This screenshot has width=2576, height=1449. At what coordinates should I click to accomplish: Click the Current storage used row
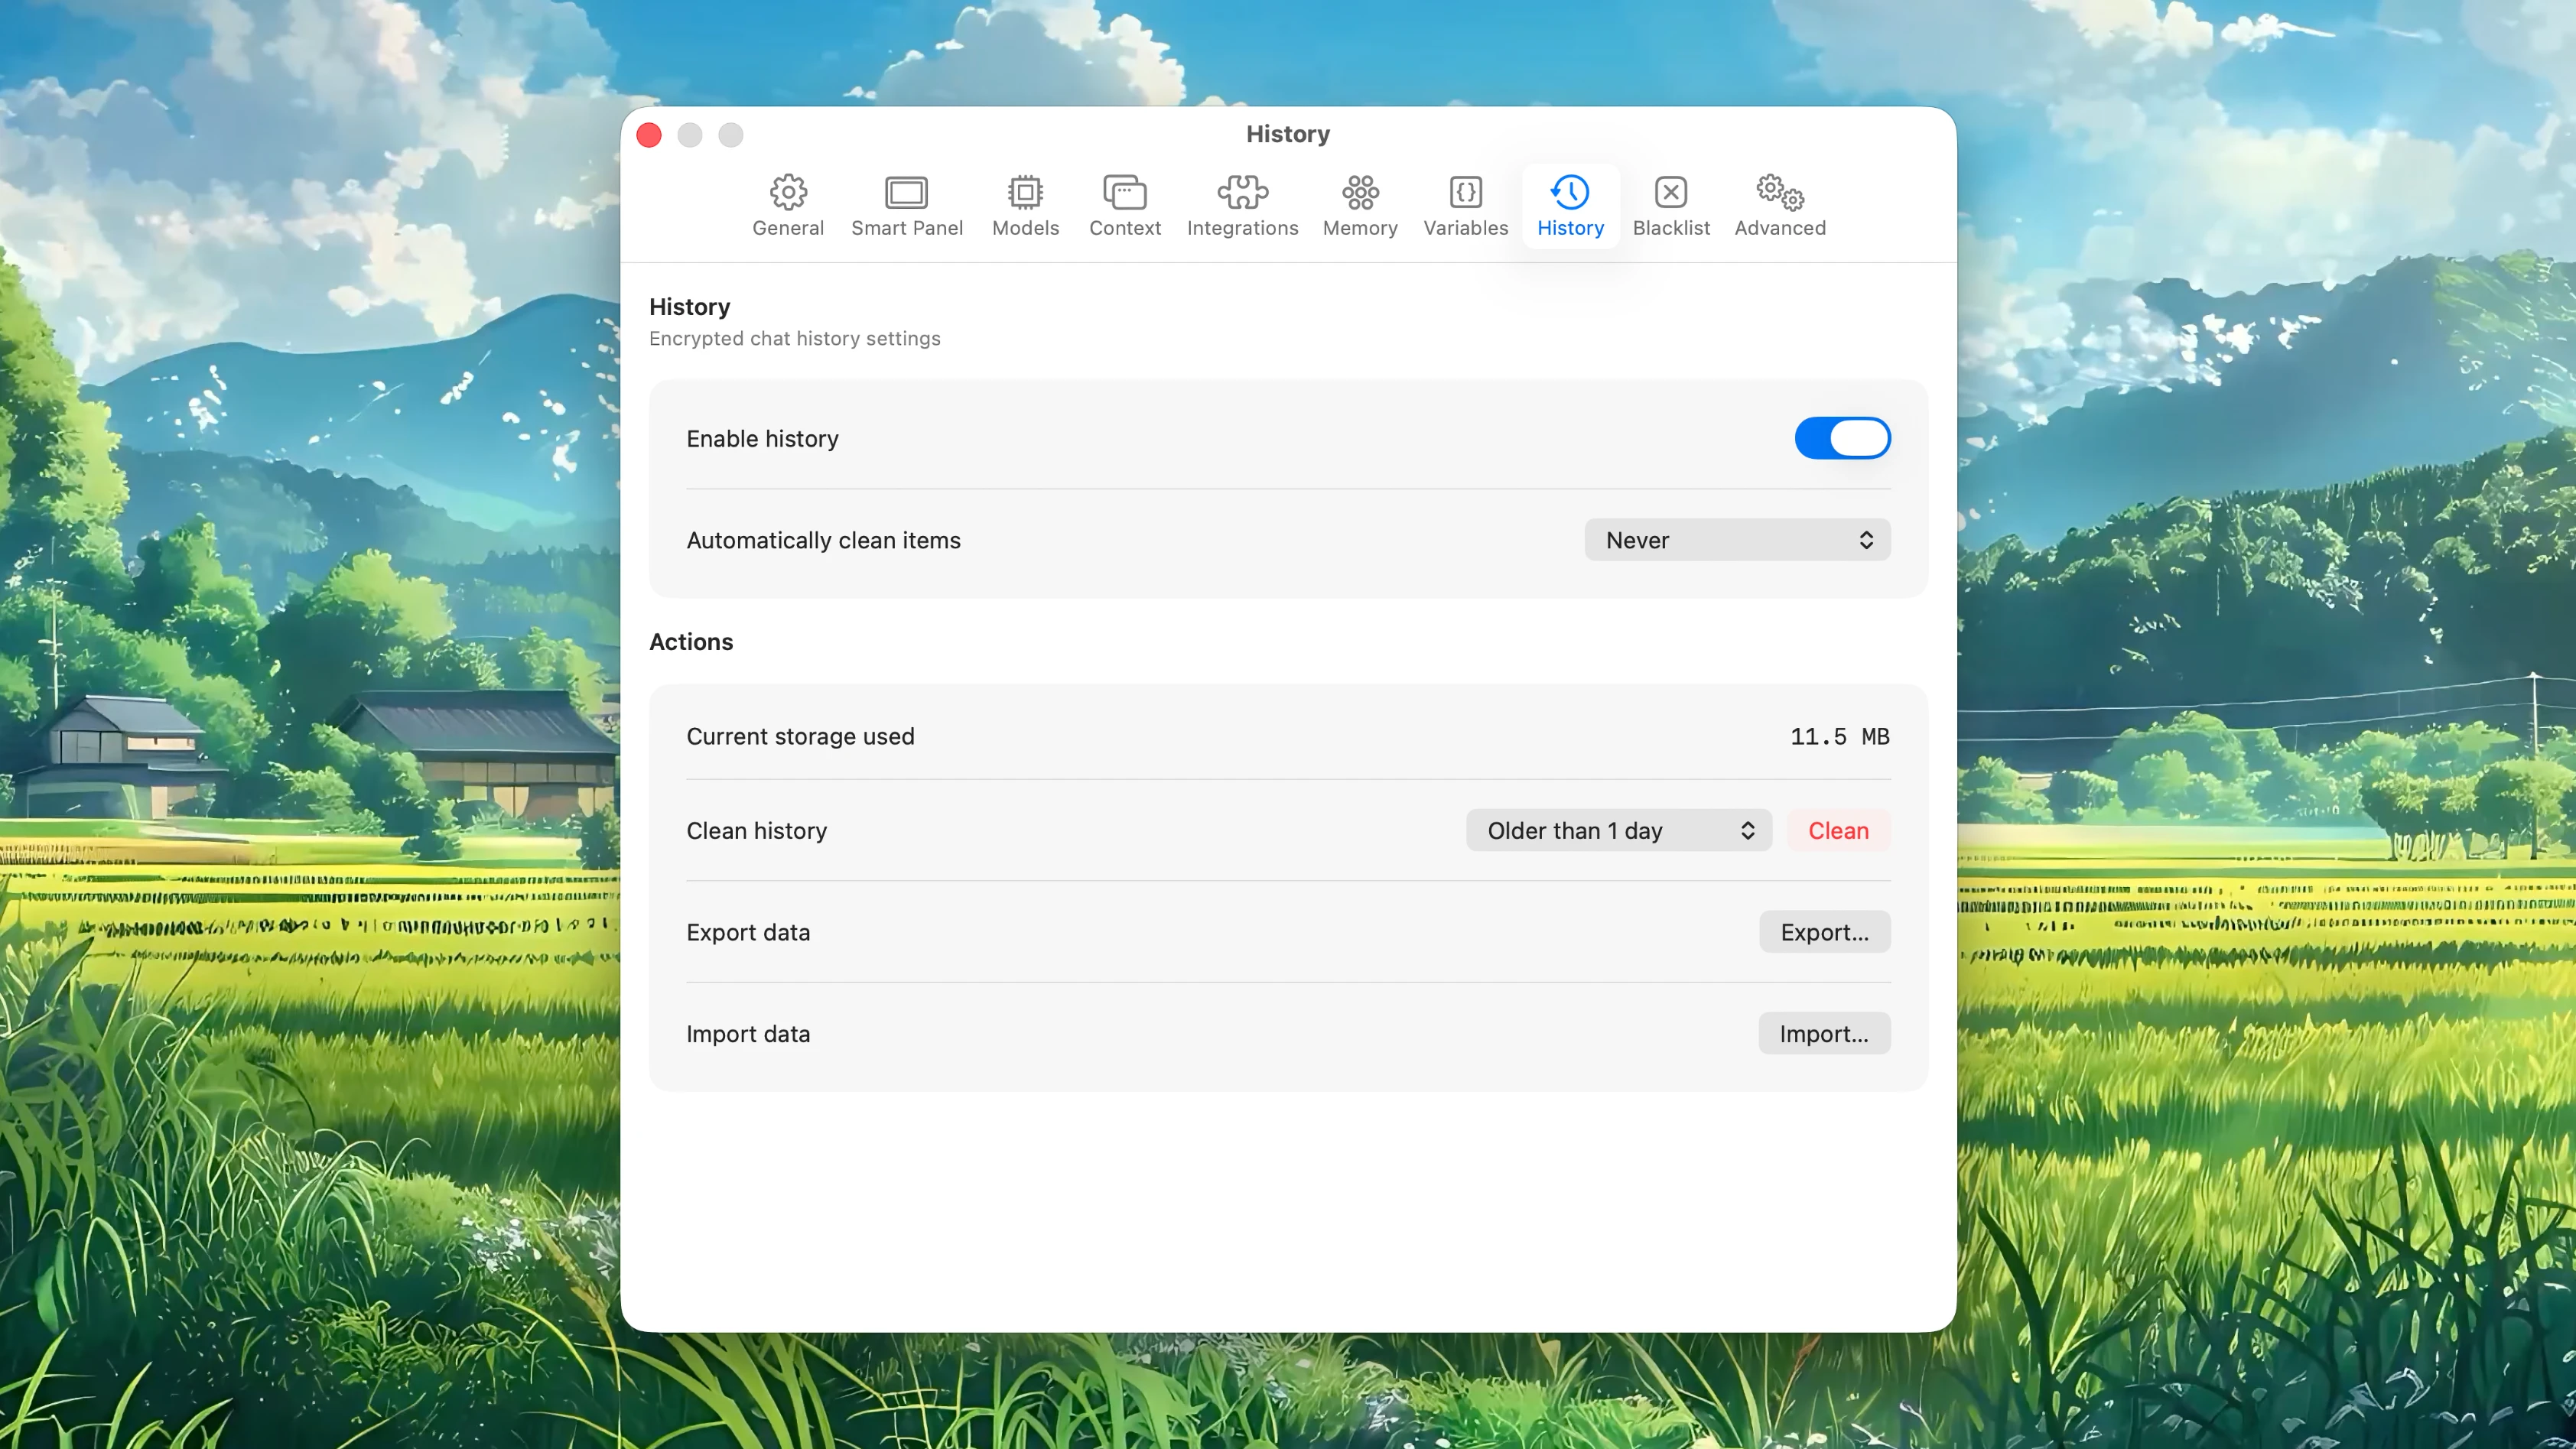coord(1287,736)
